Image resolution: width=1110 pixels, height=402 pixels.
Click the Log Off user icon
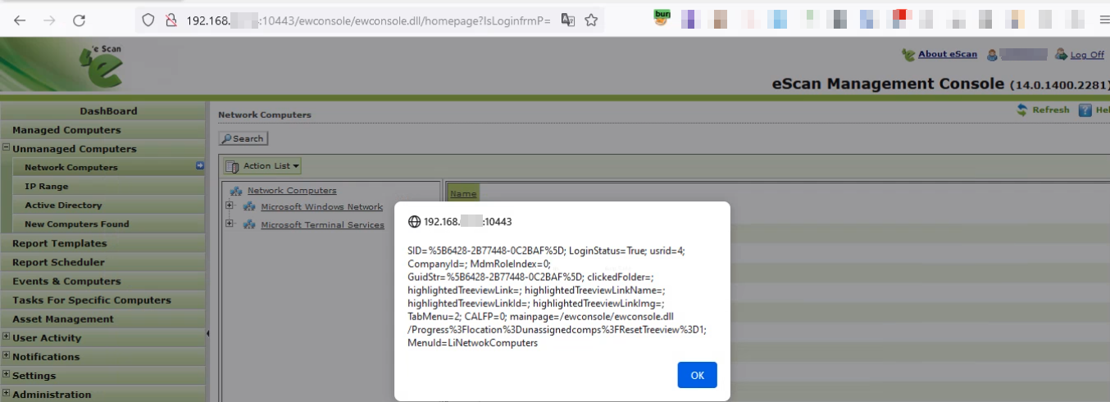click(1061, 55)
